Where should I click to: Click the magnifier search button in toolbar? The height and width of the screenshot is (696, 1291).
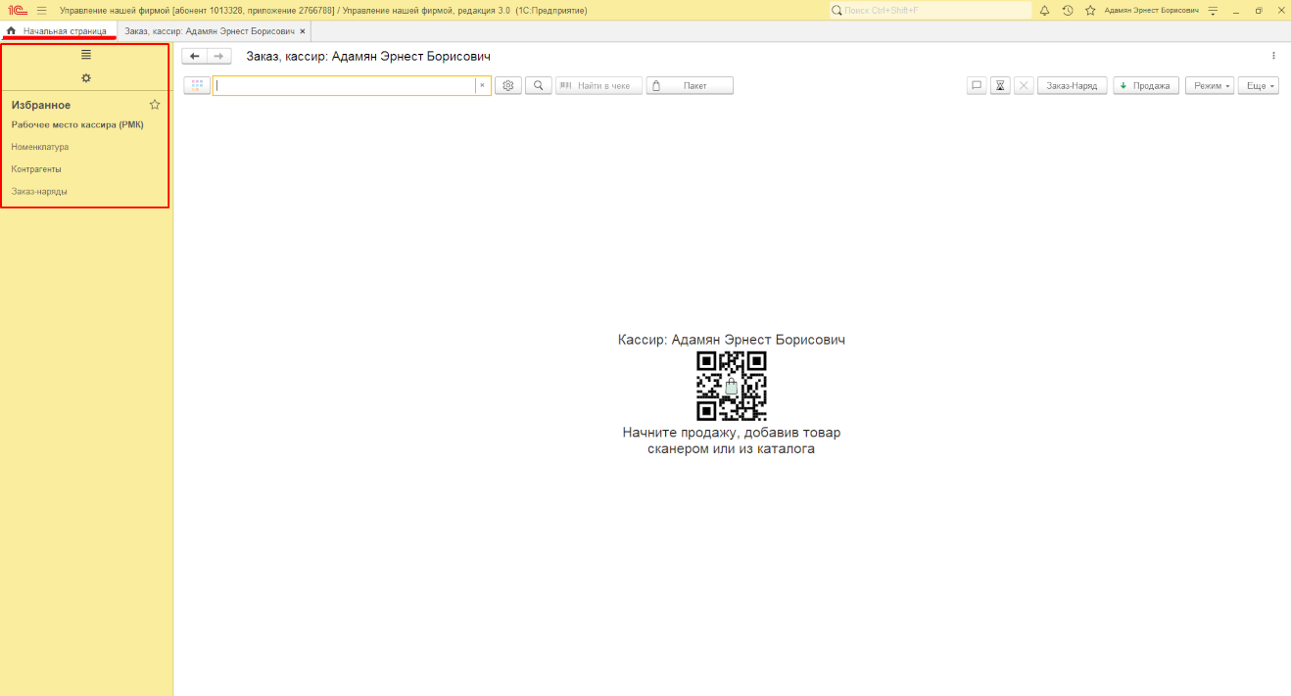tap(538, 86)
